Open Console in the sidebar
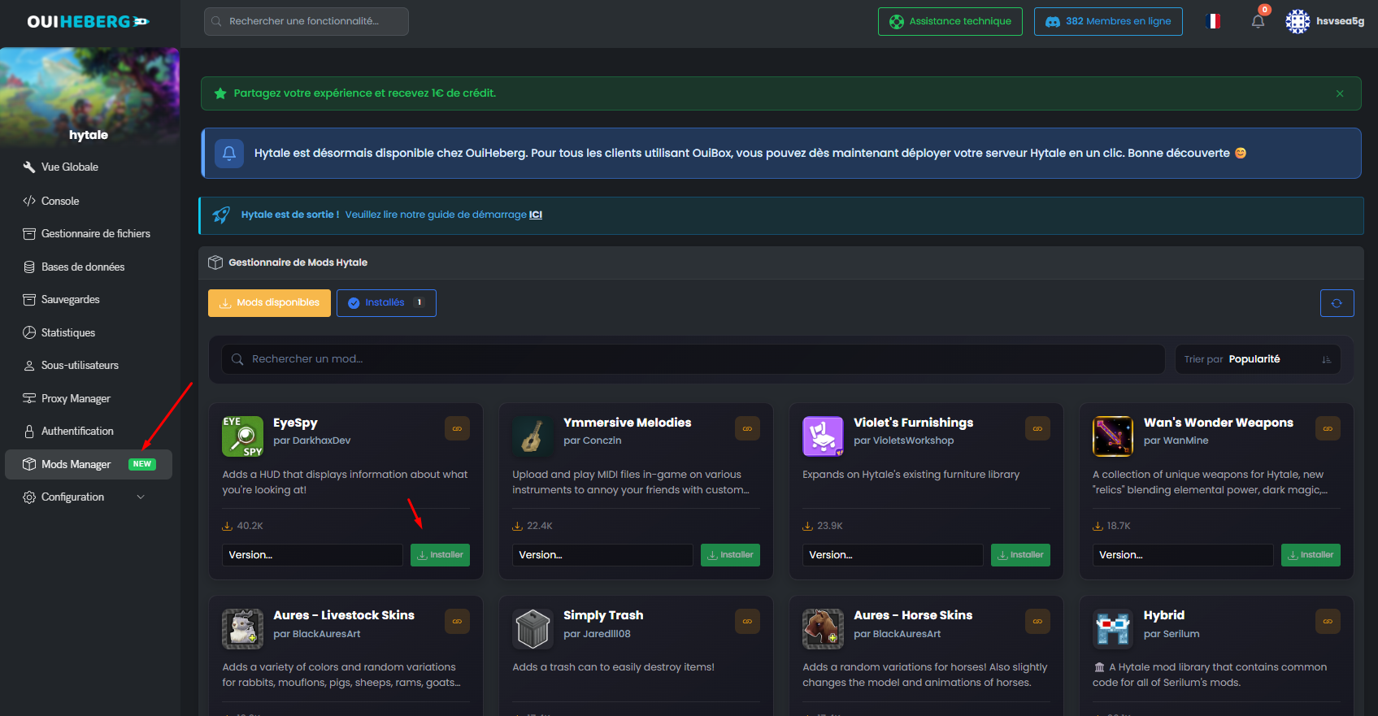Viewport: 1378px width, 716px height. pos(60,201)
